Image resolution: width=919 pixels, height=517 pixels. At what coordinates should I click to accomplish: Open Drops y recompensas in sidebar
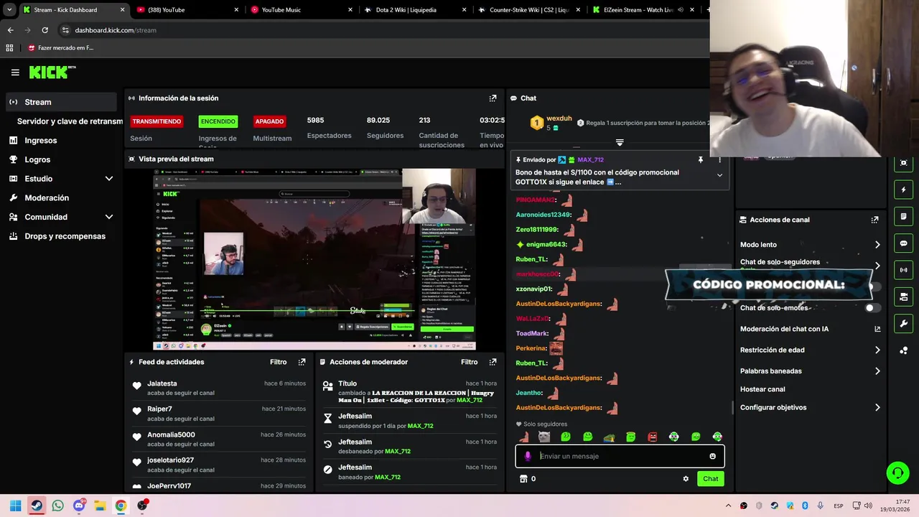pos(65,236)
